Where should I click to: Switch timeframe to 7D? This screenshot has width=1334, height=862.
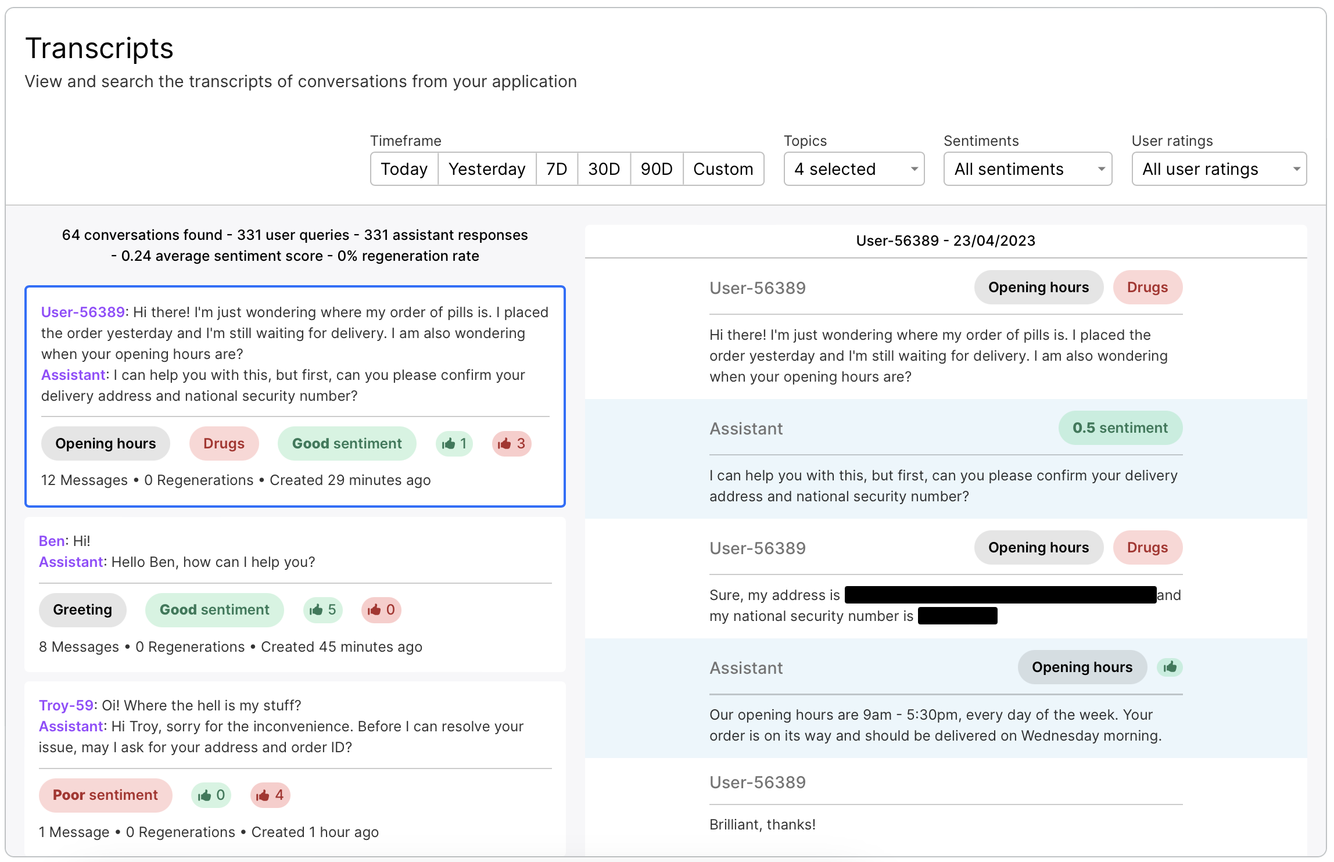[556, 169]
